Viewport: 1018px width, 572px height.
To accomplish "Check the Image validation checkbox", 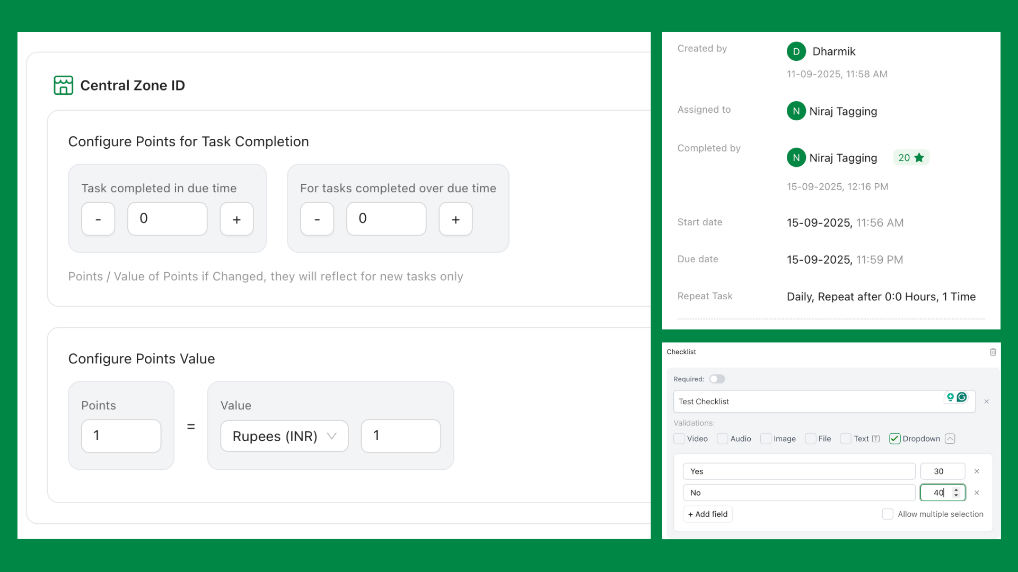I will coord(766,439).
